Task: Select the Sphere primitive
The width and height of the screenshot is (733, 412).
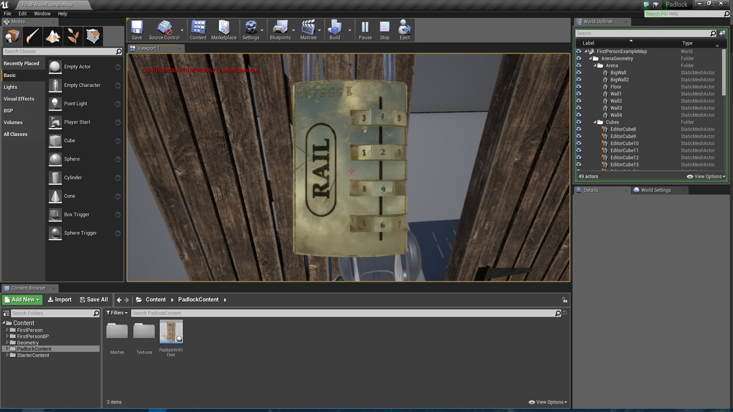Action: 85,159
